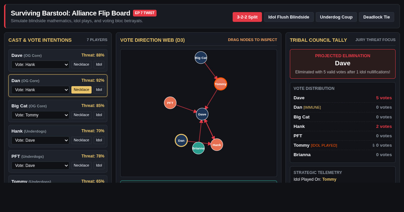404x212 pixels.
Task: Click the DRAG NODES TO INSPECT hint
Action: pyautogui.click(x=252, y=40)
